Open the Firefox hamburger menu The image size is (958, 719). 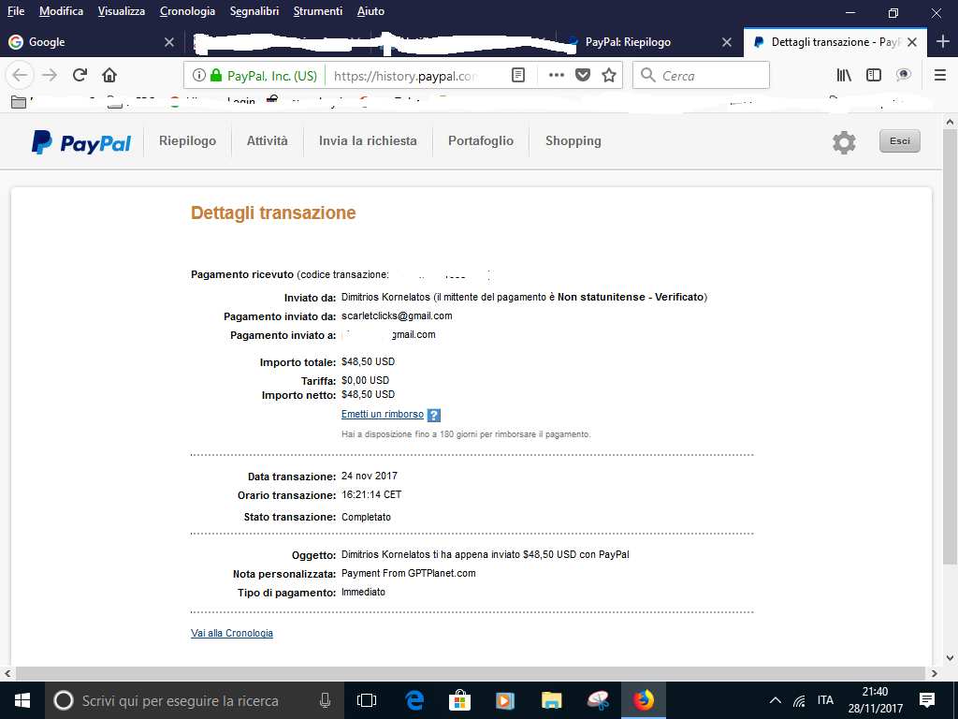coord(940,75)
